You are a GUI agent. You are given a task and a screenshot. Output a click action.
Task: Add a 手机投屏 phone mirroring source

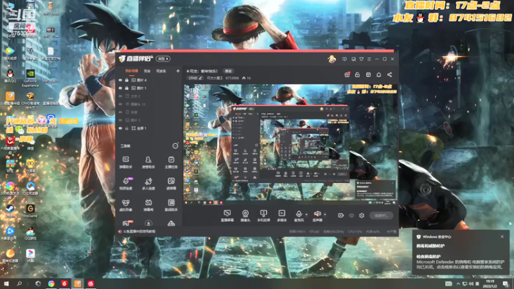(263, 216)
